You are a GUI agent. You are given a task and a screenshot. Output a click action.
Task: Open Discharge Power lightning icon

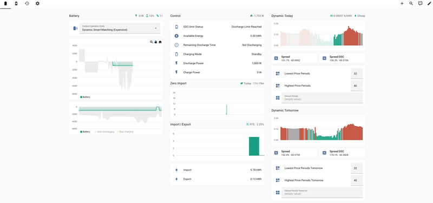[x=177, y=63]
